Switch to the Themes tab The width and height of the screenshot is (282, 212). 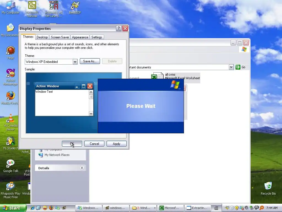(x=28, y=37)
